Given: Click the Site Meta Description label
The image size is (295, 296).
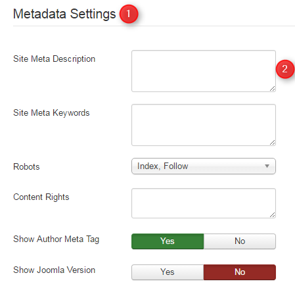Looking at the screenshot, I should pos(54,59).
